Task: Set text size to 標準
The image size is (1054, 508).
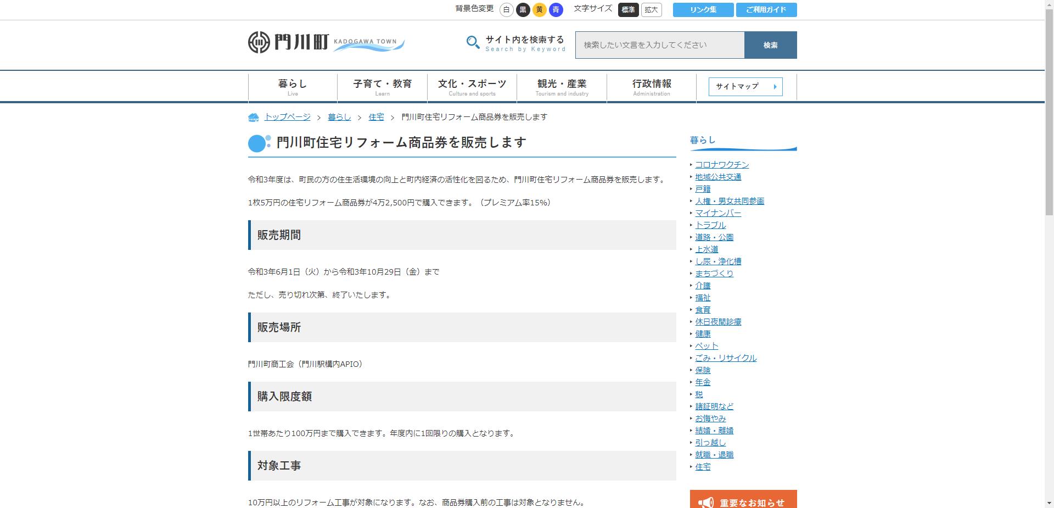Action: coord(628,10)
